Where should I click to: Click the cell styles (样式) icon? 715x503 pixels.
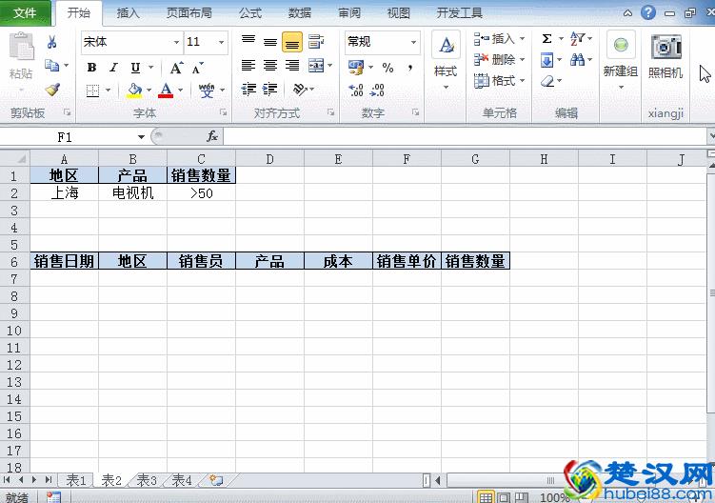(x=446, y=57)
